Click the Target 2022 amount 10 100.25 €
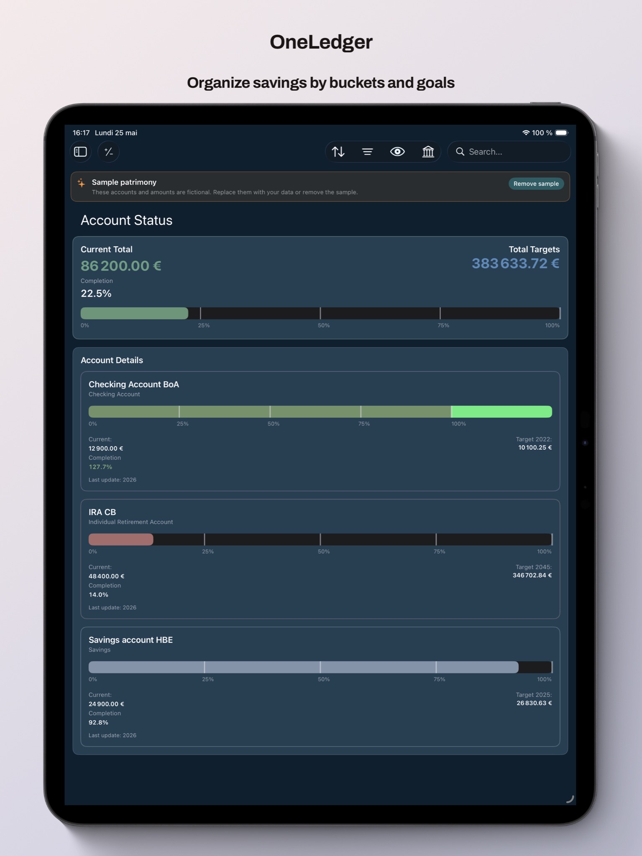 tap(535, 448)
